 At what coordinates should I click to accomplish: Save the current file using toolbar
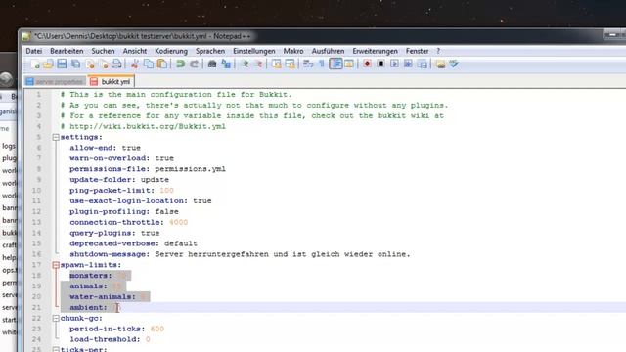click(62, 64)
